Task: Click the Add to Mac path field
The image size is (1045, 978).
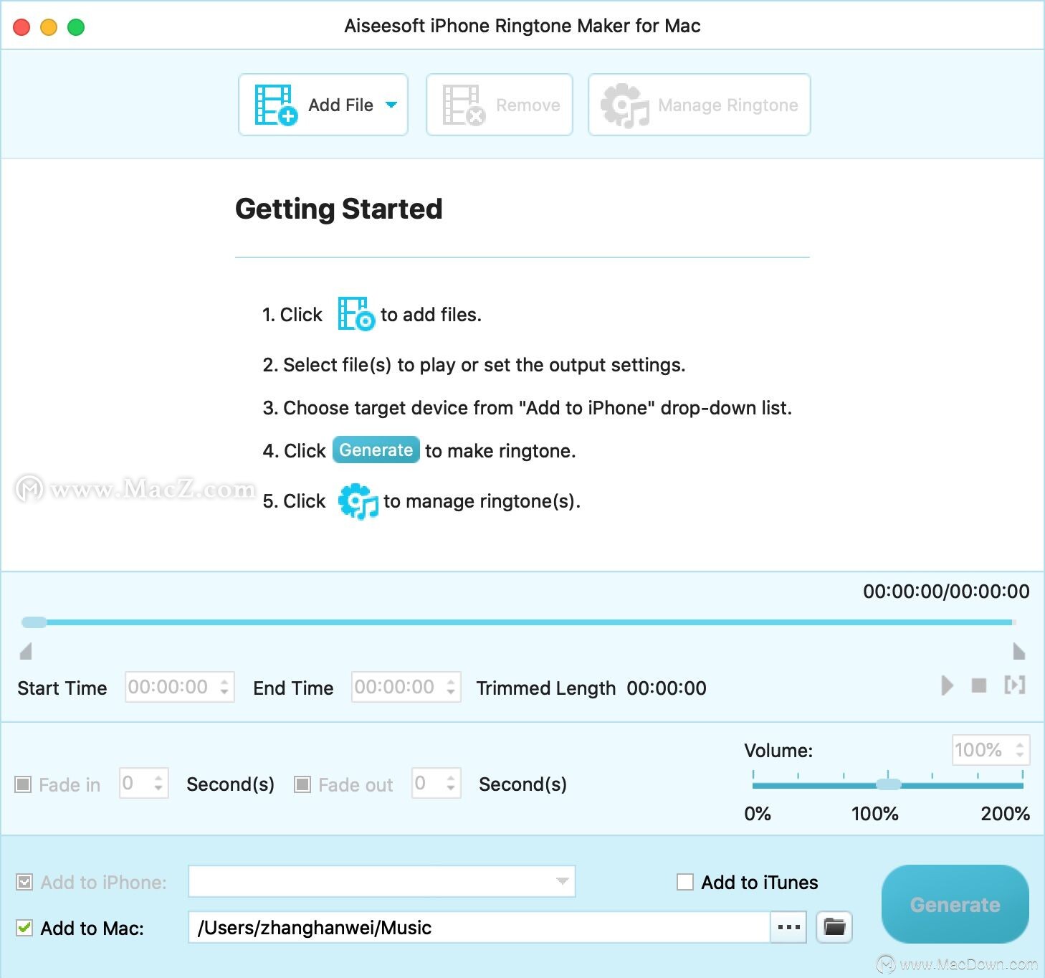Action: tap(479, 927)
